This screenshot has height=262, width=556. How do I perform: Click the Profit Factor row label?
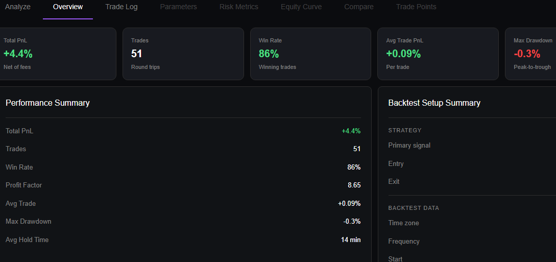coord(24,185)
